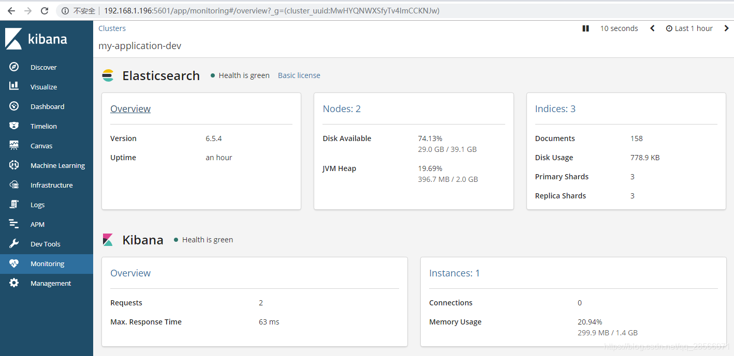Open Dev Tools wrench icon

click(x=14, y=244)
